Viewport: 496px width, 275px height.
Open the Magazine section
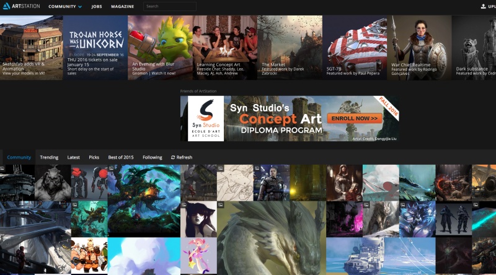pos(122,6)
